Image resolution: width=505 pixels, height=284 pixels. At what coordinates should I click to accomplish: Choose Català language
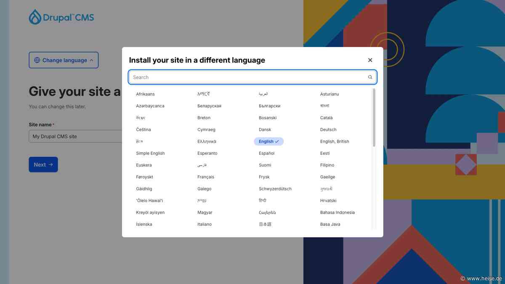pyautogui.click(x=326, y=118)
